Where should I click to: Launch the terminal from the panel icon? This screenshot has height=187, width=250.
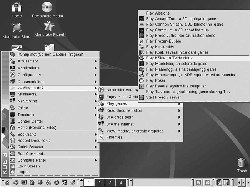click(x=24, y=182)
